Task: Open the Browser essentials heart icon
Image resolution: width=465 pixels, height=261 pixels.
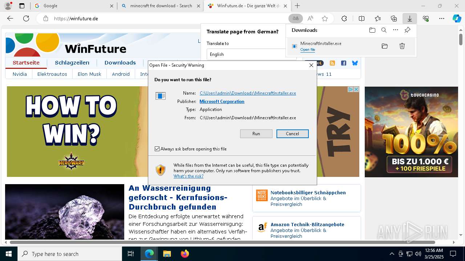Action: coord(426,18)
